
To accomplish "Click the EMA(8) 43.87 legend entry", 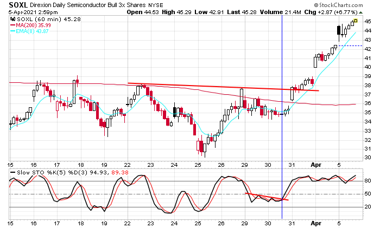I will pyautogui.click(x=29, y=31).
